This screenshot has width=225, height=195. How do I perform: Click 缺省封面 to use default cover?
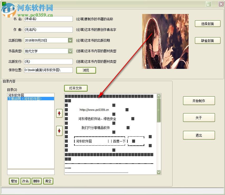point(208,40)
